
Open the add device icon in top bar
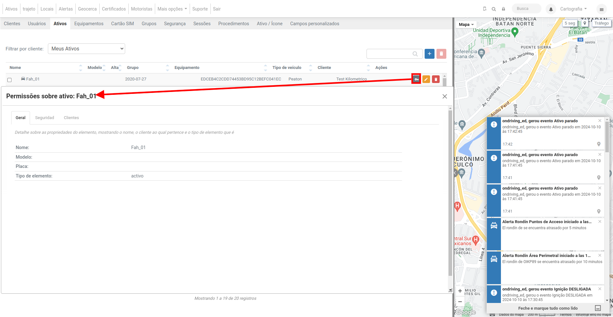(485, 9)
